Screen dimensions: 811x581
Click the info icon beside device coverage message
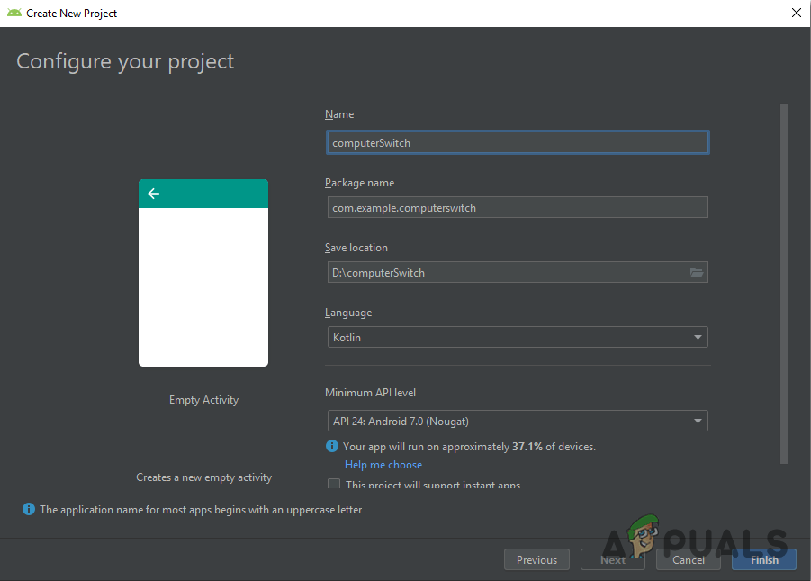(332, 446)
